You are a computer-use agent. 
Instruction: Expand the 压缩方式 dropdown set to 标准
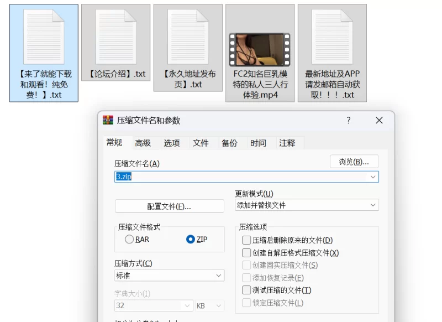tap(169, 276)
